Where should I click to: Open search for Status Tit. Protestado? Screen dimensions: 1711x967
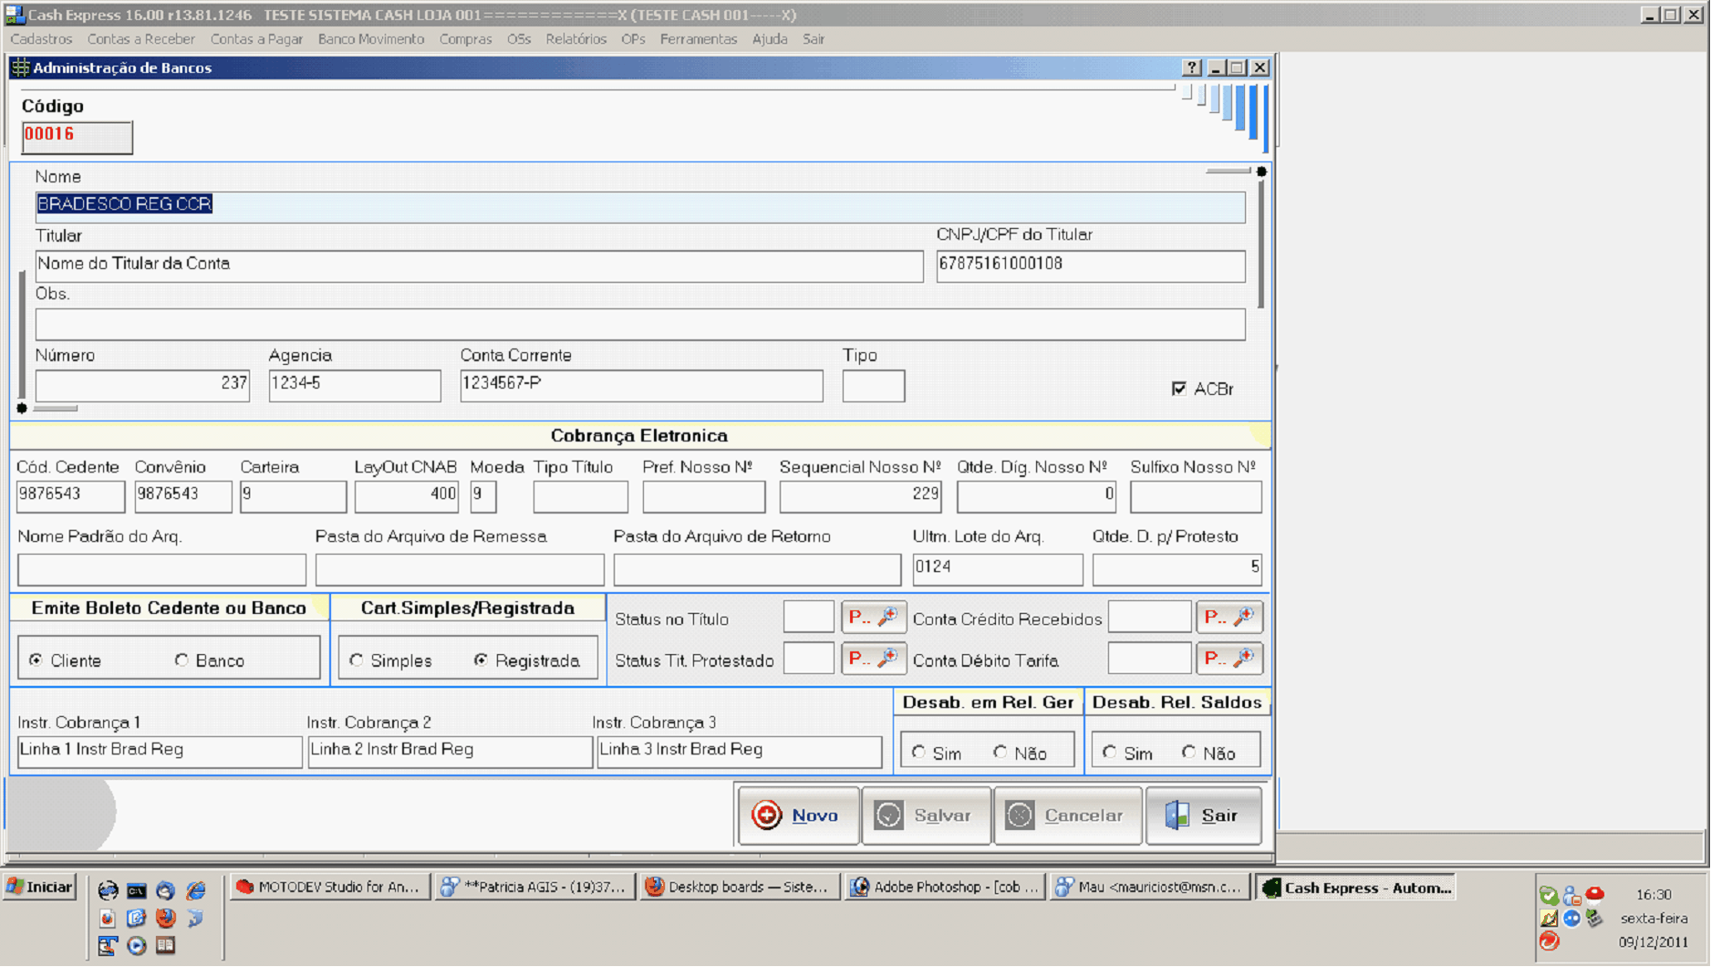[873, 659]
